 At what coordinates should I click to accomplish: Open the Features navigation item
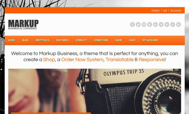coord(62,40)
